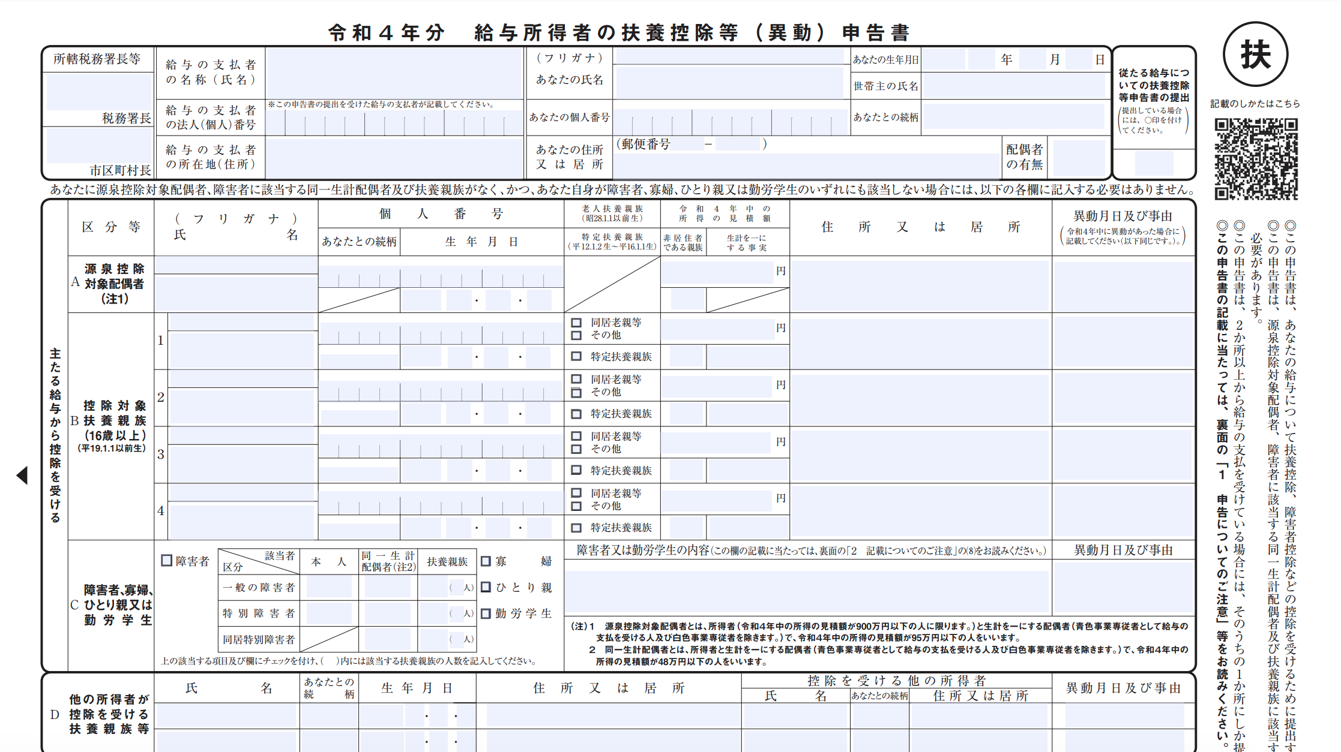Click the form title 令和4年分 給与所得者の扶養控除等(異動)申告書
The width and height of the screenshot is (1341, 752).
pyautogui.click(x=619, y=32)
